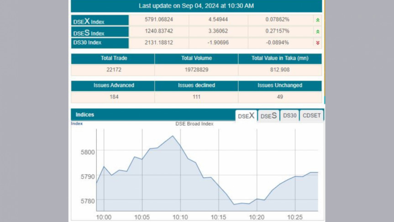Click the Last update timestamp banner
The image size is (394, 222).
(196, 6)
